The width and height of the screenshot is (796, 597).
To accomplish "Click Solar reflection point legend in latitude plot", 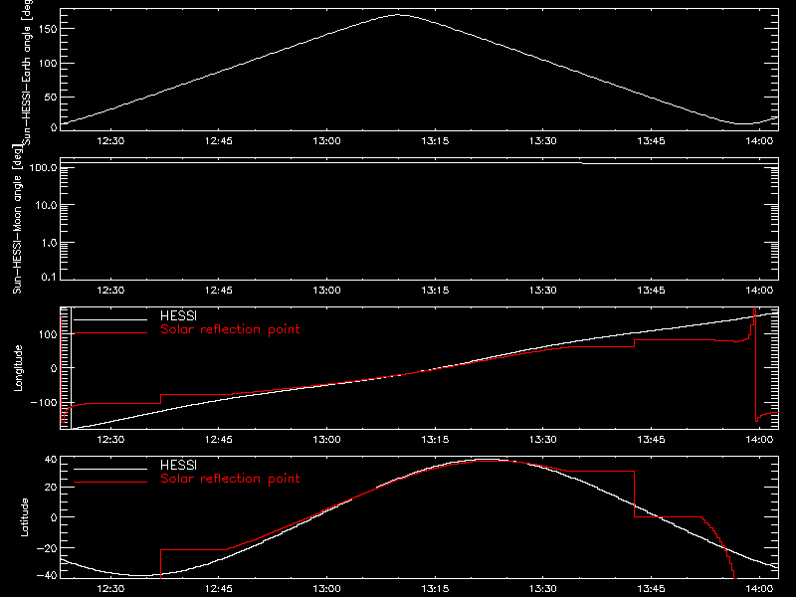I will (230, 479).
